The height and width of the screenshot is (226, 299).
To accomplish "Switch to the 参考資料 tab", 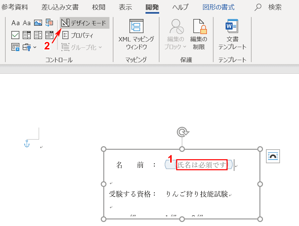I will (15, 7).
